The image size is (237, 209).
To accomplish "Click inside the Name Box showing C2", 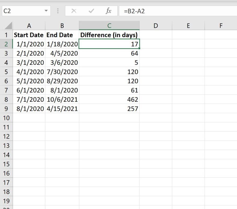I will 23,11.
